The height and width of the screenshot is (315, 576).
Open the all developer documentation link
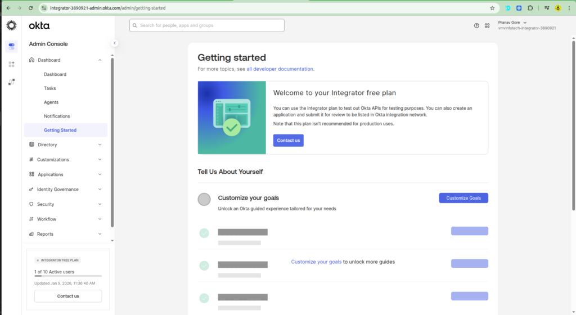pos(280,69)
